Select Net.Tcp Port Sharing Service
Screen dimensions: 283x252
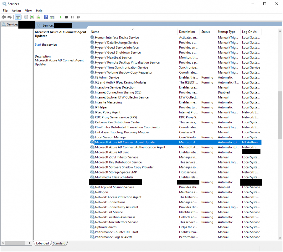175,187
